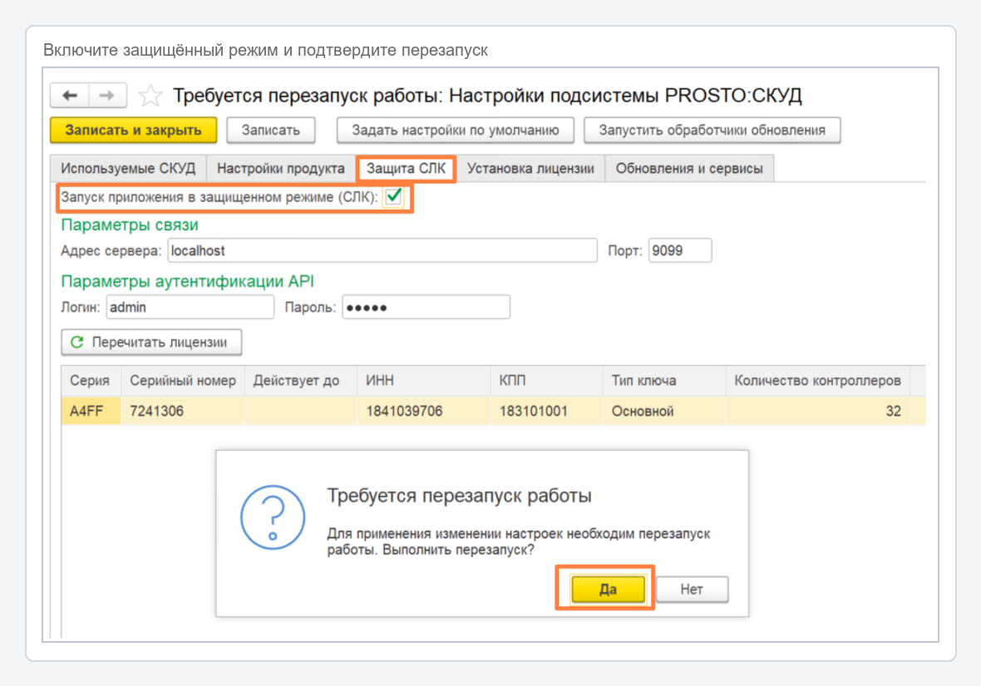Click the КПП value 183101001
The image size is (981, 686).
pos(547,412)
